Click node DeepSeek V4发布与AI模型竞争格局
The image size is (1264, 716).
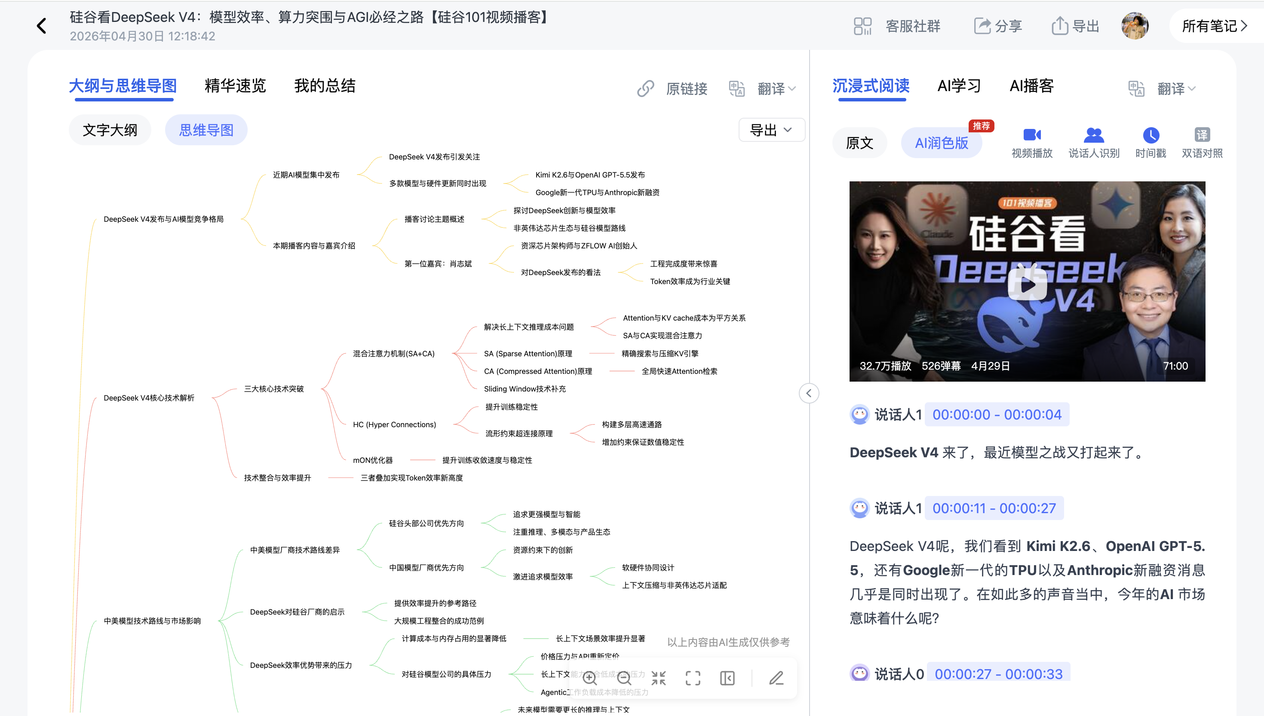click(x=163, y=219)
